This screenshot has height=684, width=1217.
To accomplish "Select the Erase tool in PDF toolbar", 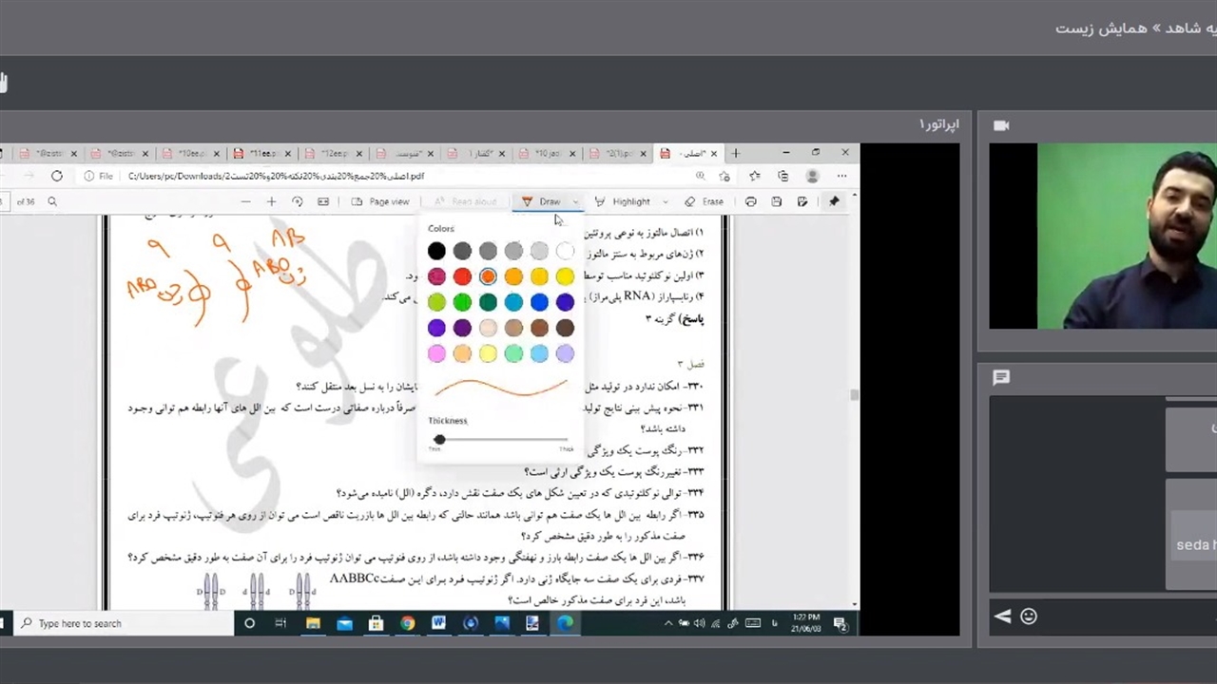I will pos(705,201).
